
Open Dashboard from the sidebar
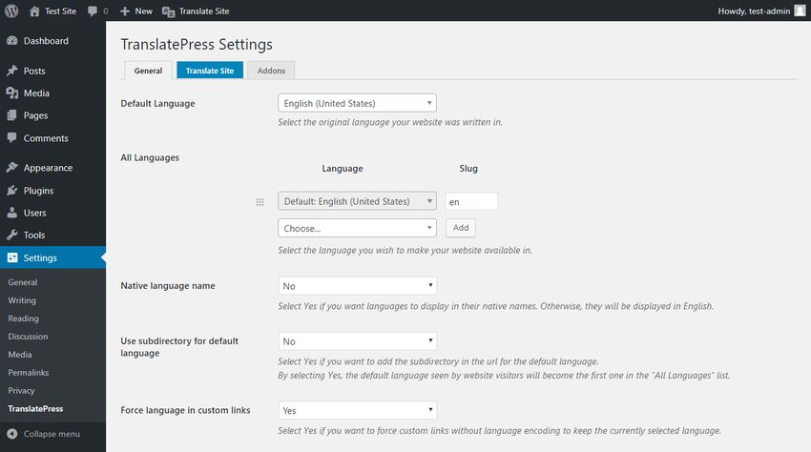pos(45,41)
